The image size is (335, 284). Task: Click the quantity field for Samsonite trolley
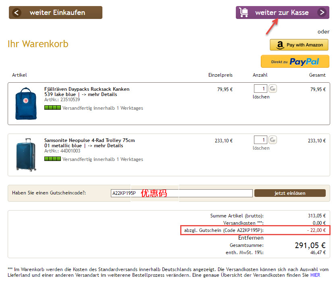(x=260, y=140)
